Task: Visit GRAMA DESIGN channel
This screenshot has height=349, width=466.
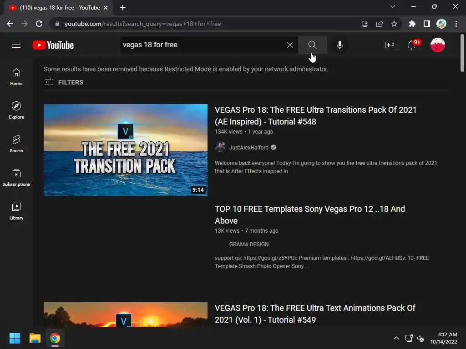Action: (x=249, y=244)
